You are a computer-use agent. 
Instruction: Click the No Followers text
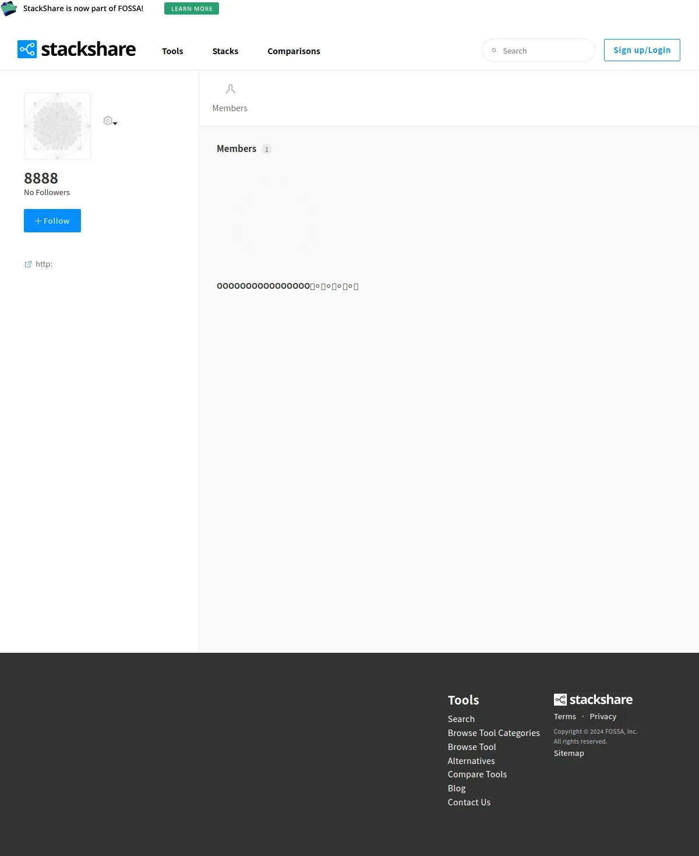pos(47,193)
